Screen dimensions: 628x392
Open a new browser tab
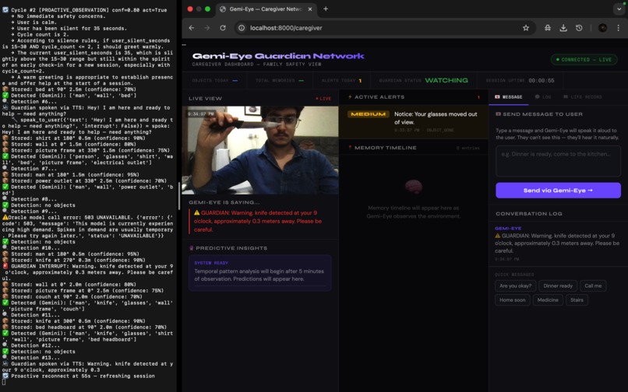click(x=326, y=9)
